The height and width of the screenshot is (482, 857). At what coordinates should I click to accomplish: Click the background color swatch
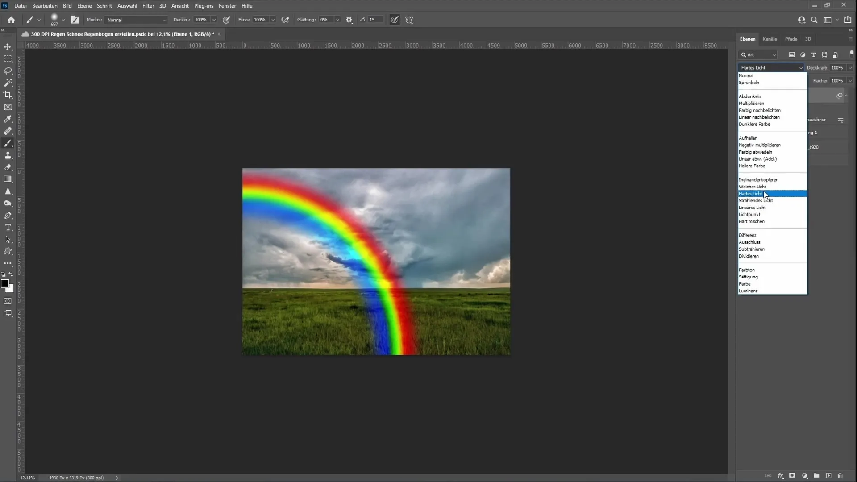[11, 290]
